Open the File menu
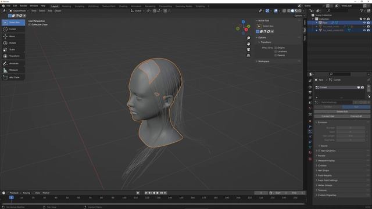The image size is (372, 209). [8, 6]
